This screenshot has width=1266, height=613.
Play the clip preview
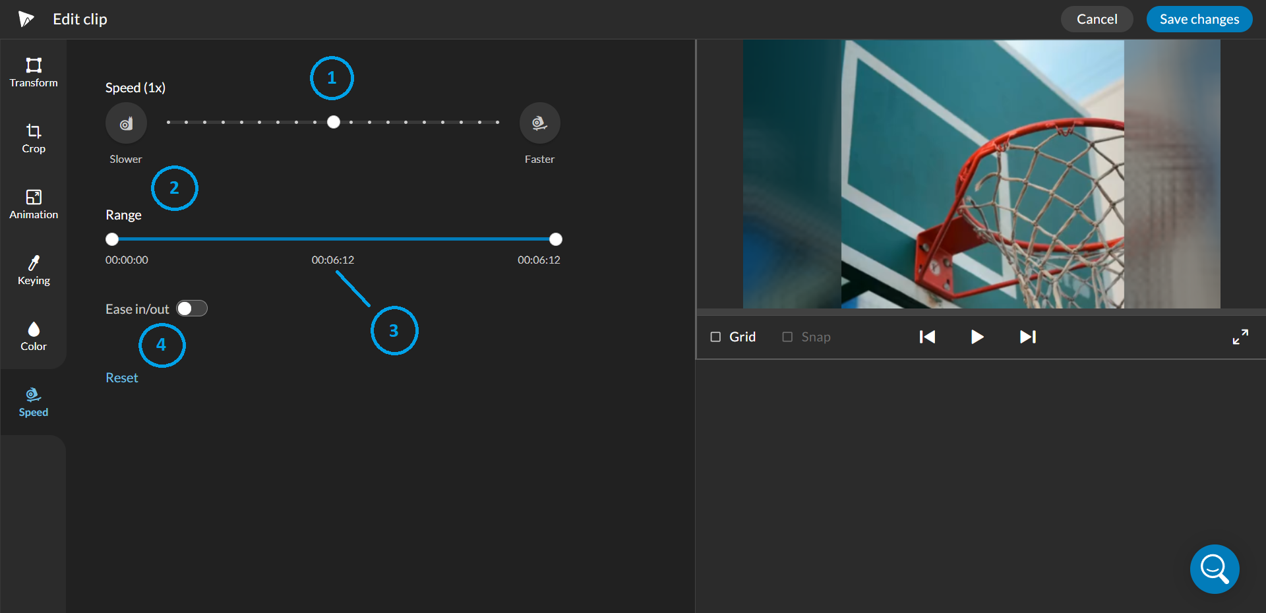click(x=977, y=337)
